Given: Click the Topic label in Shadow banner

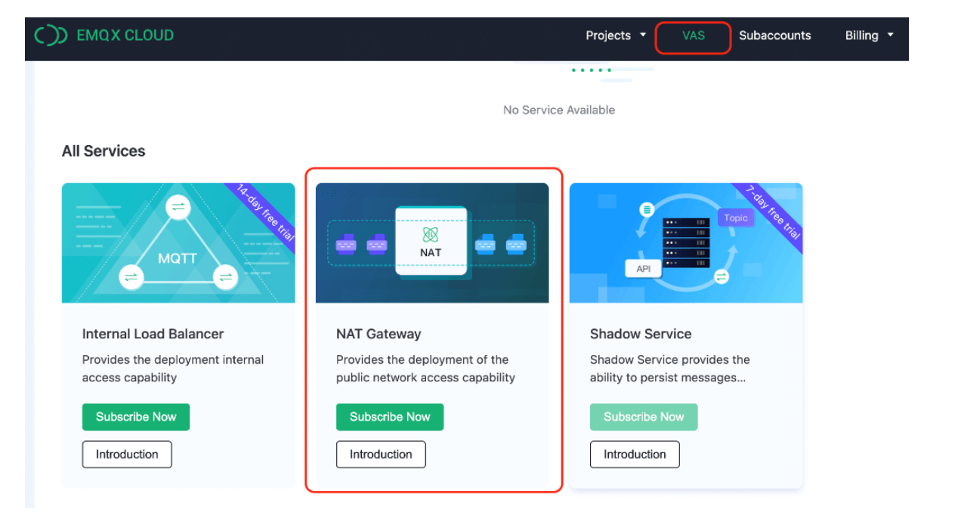Looking at the screenshot, I should tap(735, 218).
